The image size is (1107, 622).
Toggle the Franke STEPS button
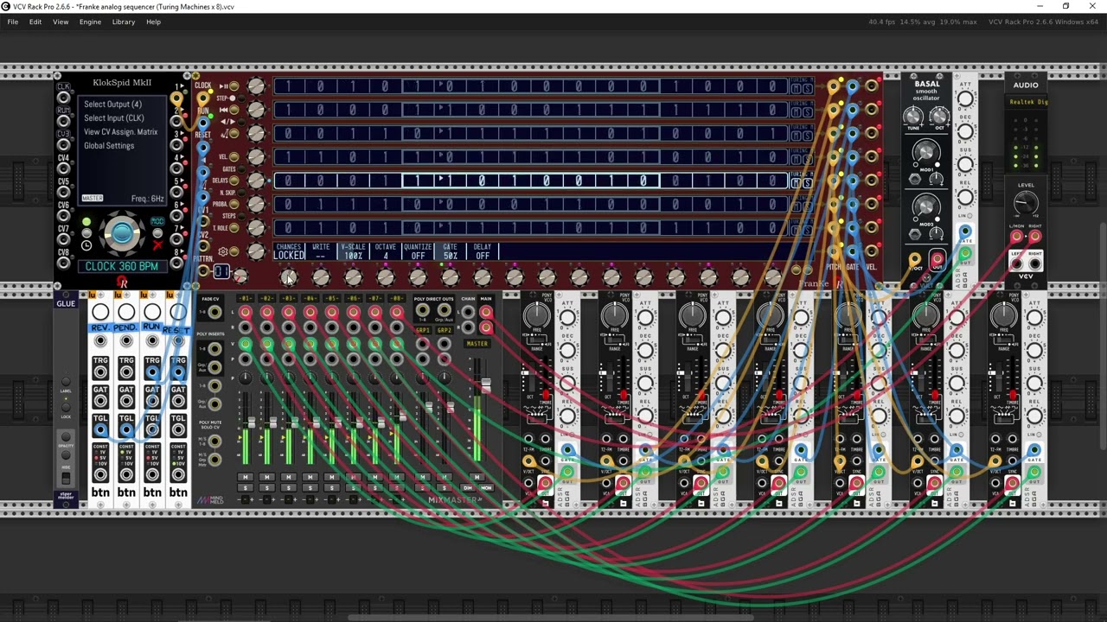242,216
